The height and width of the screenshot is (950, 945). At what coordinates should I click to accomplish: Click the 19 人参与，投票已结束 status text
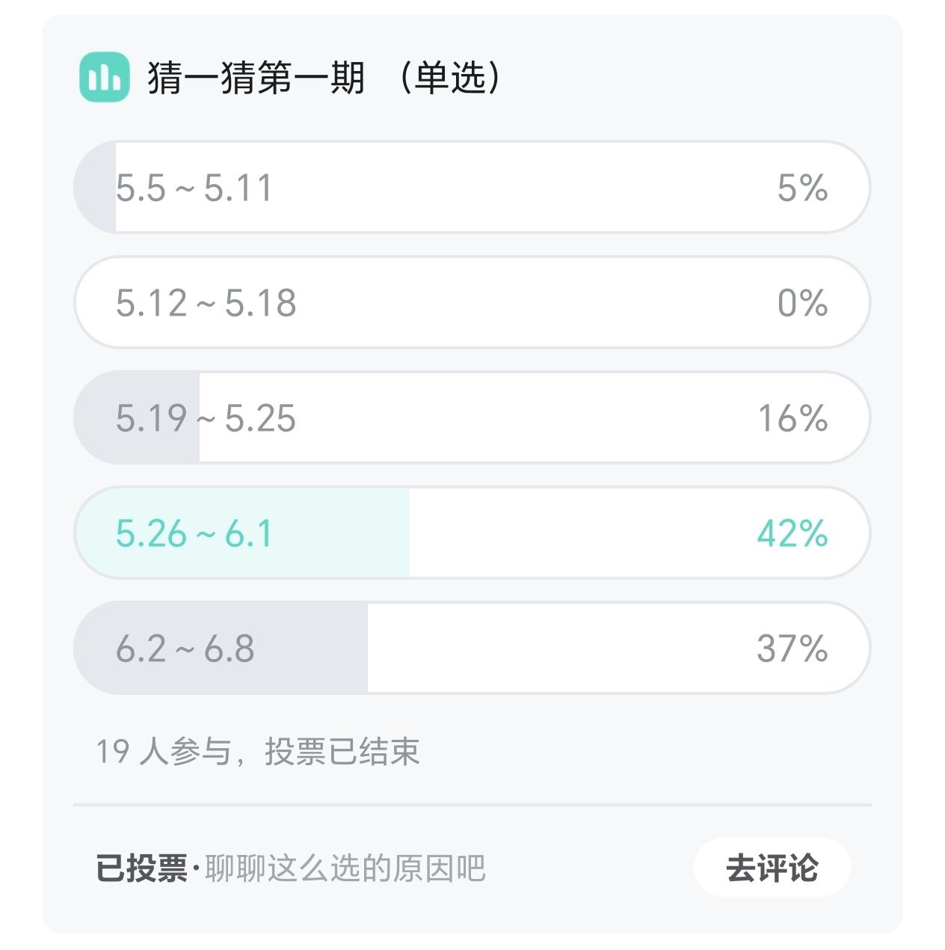tap(258, 752)
